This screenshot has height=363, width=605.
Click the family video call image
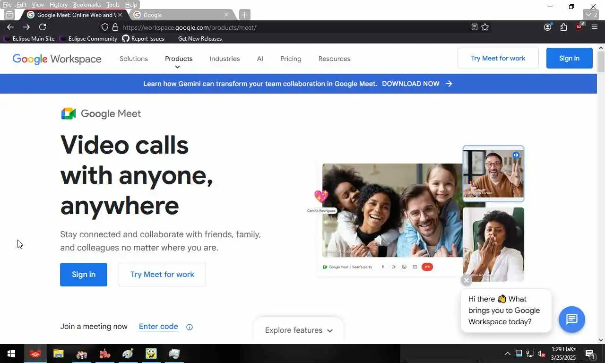(392, 210)
